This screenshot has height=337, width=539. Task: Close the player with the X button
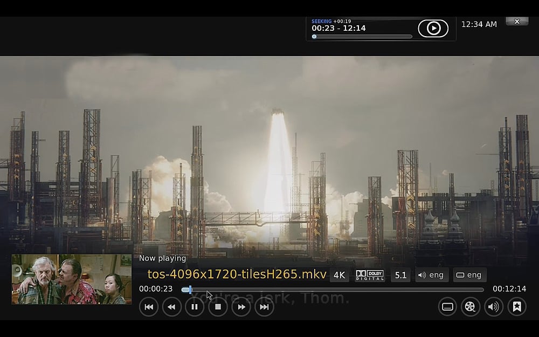[517, 22]
